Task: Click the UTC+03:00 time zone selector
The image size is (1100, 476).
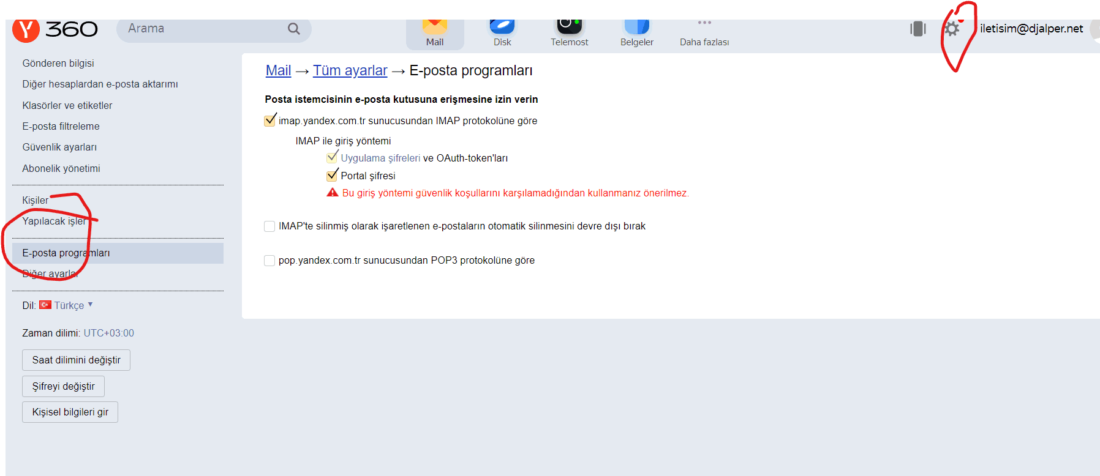Action: tap(108, 333)
